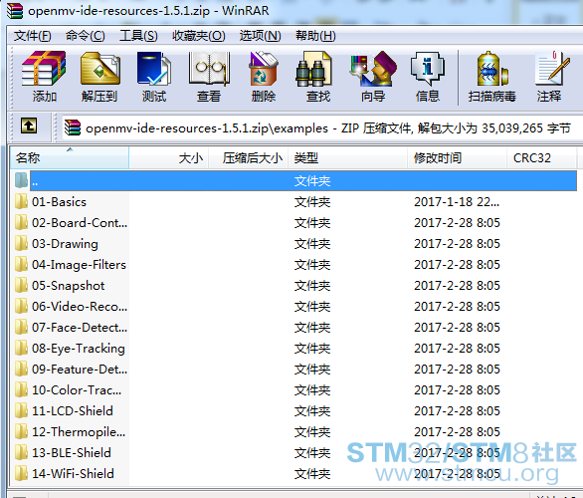Select the 06-Video-Reco... folder name

point(80,307)
